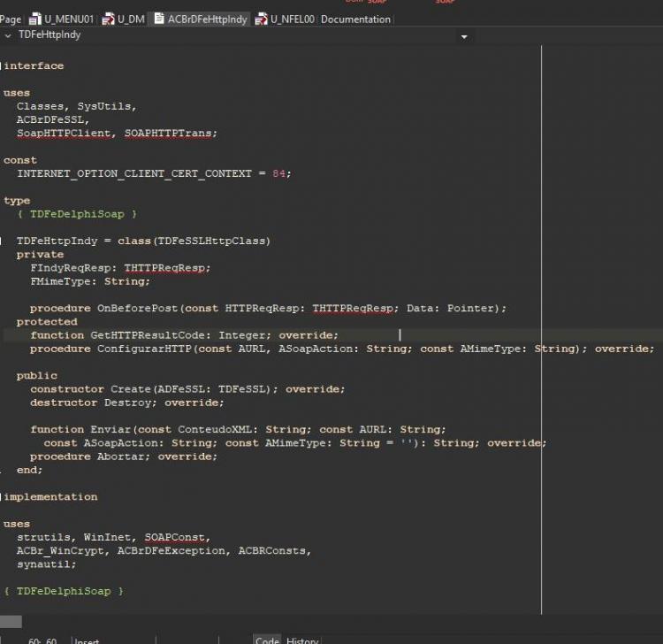The image size is (663, 644).
Task: Click the INTERNET_OPTION_CLIENT_CERT_CONTEXT constant
Action: pyautogui.click(x=134, y=173)
